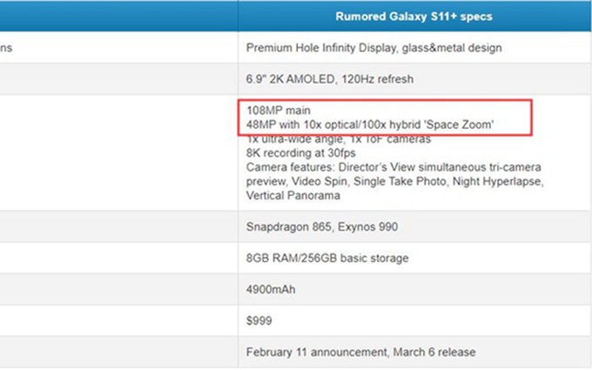592x370 pixels.
Task: Click the 8GB RAM/256GB basic storage cell
Action: tap(327, 258)
